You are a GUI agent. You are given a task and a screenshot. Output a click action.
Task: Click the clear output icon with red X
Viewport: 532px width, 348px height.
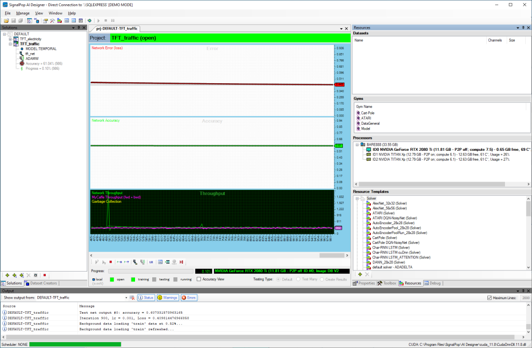132,298
